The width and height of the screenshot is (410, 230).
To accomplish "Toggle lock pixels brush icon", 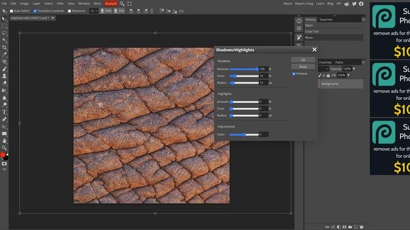I will point(320,75).
